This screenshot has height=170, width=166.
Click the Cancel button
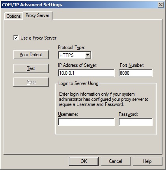tap(116, 161)
